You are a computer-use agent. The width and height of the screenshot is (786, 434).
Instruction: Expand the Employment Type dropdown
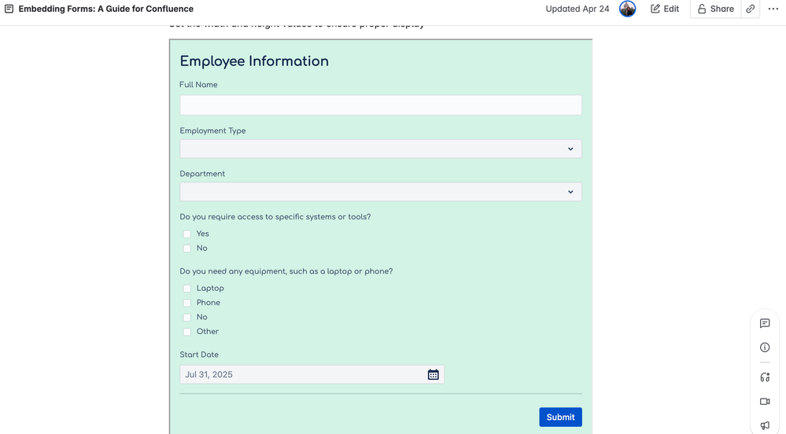(x=381, y=149)
